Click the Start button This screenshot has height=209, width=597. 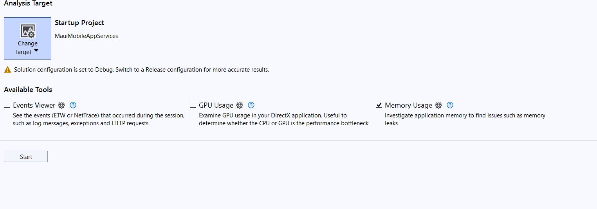coord(26,157)
